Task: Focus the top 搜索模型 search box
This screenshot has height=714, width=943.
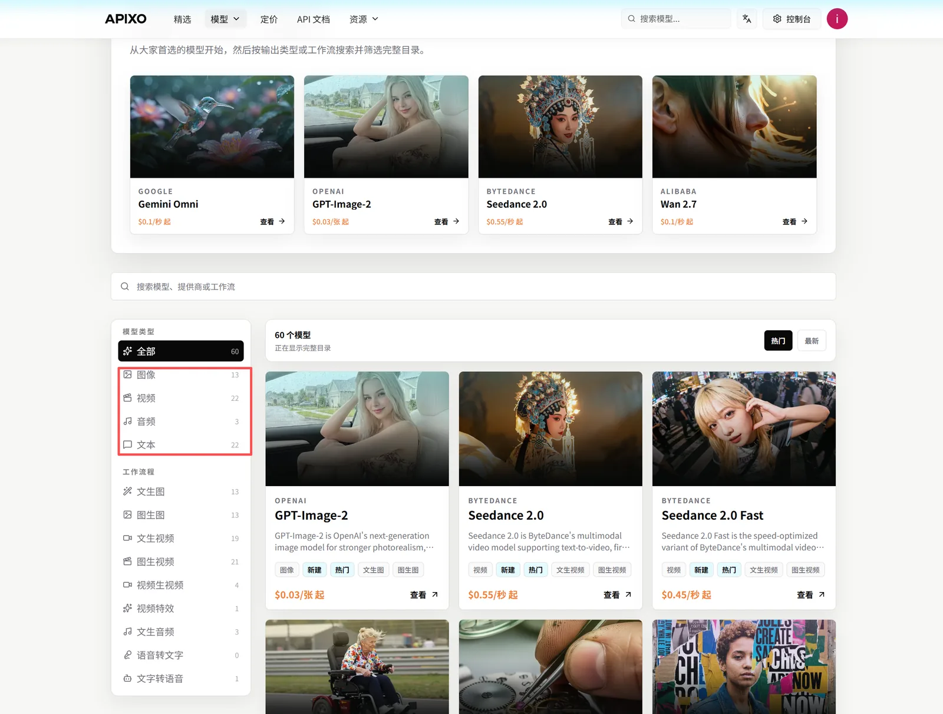Action: (676, 19)
